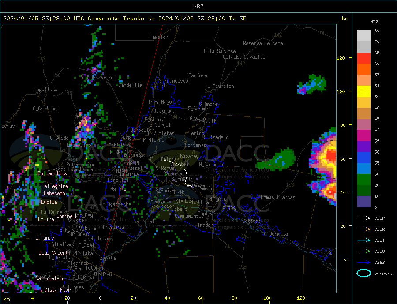Click the 'C_Chilenos' map label

tap(46, 109)
